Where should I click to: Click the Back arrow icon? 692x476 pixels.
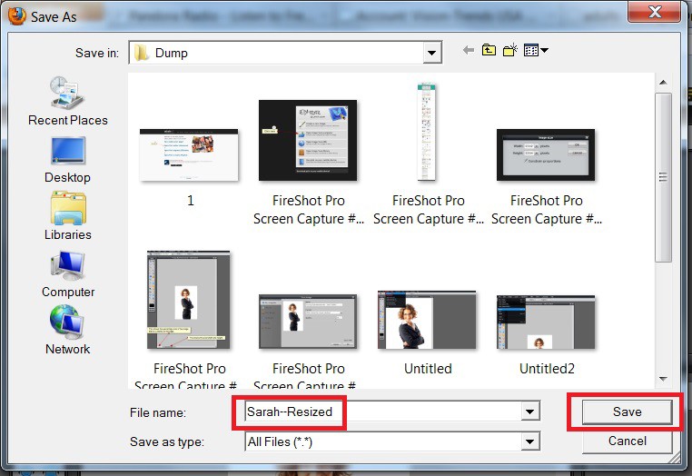click(x=469, y=51)
